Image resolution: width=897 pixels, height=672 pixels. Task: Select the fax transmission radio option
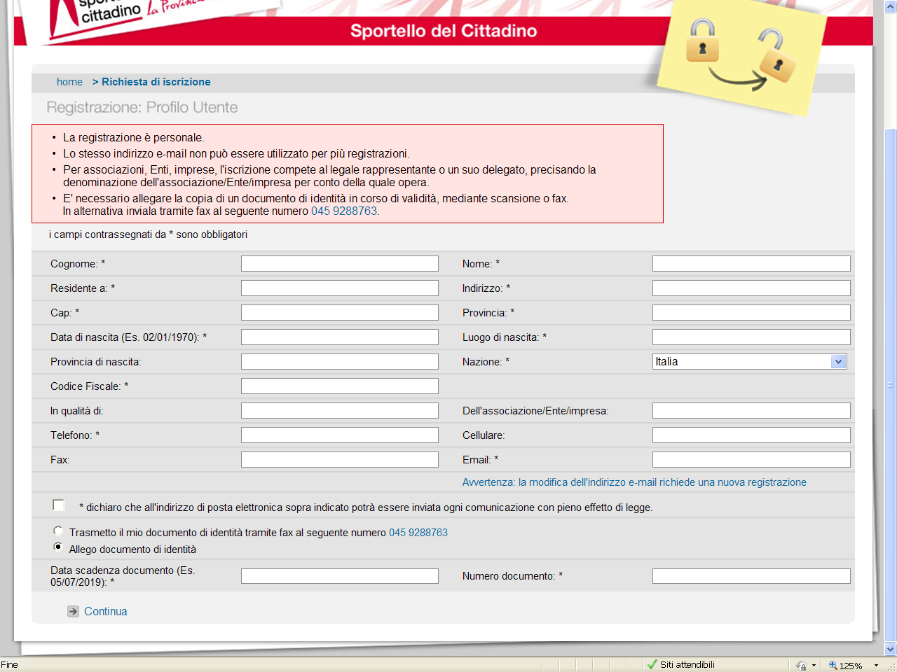(58, 531)
